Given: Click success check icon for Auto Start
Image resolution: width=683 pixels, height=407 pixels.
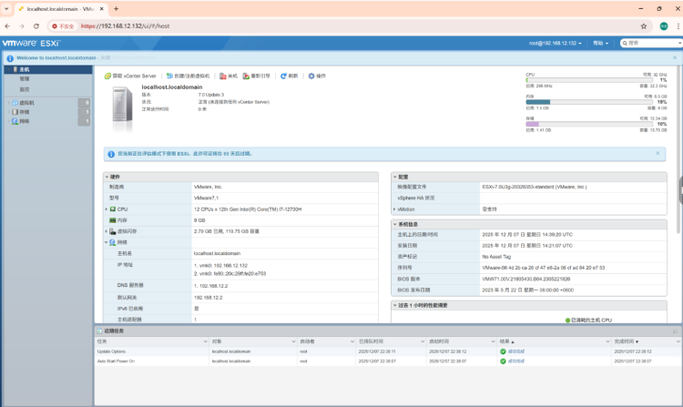Looking at the screenshot, I should click(x=503, y=361).
